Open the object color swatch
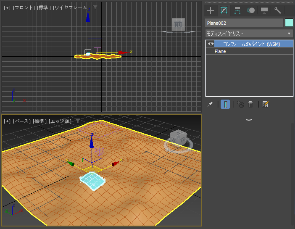 point(289,23)
